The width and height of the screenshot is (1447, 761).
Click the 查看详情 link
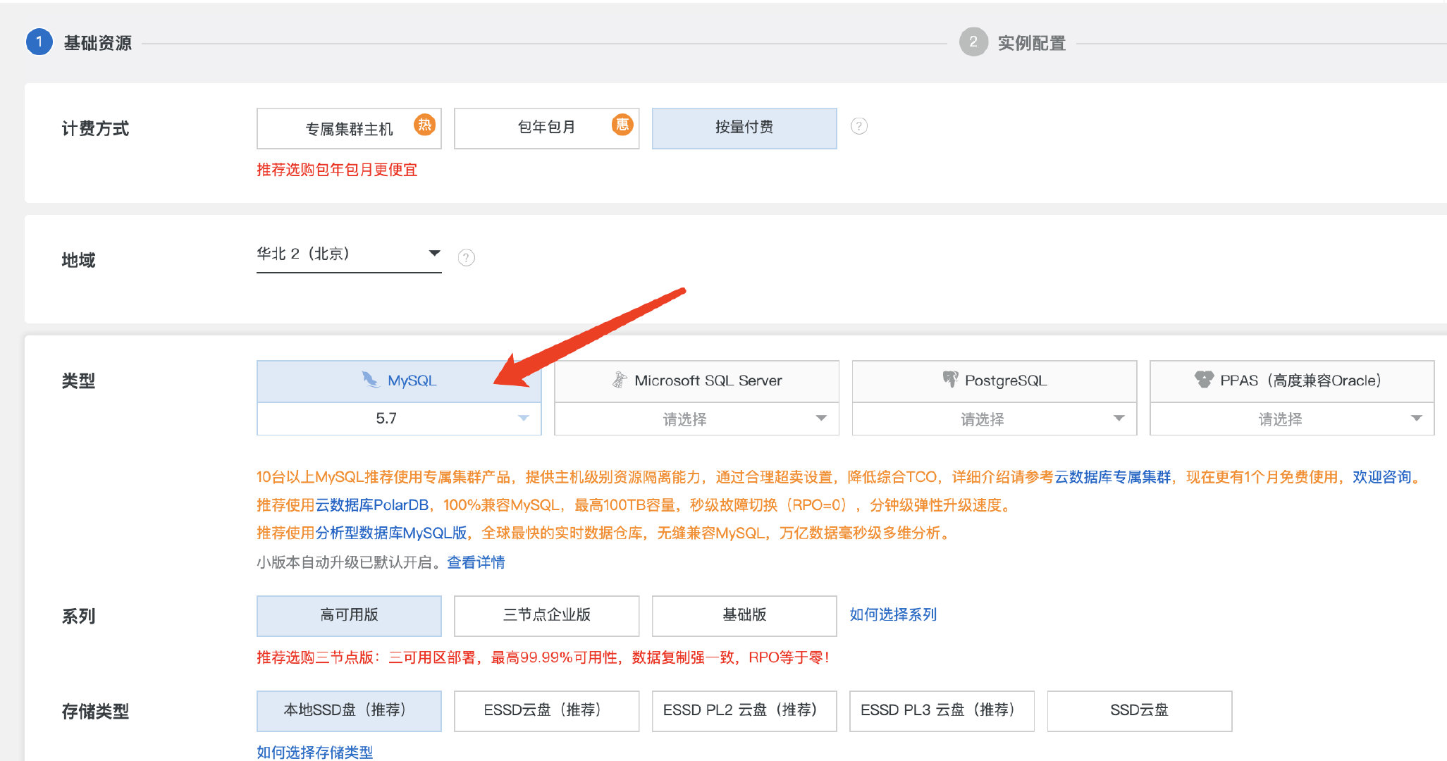[476, 562]
